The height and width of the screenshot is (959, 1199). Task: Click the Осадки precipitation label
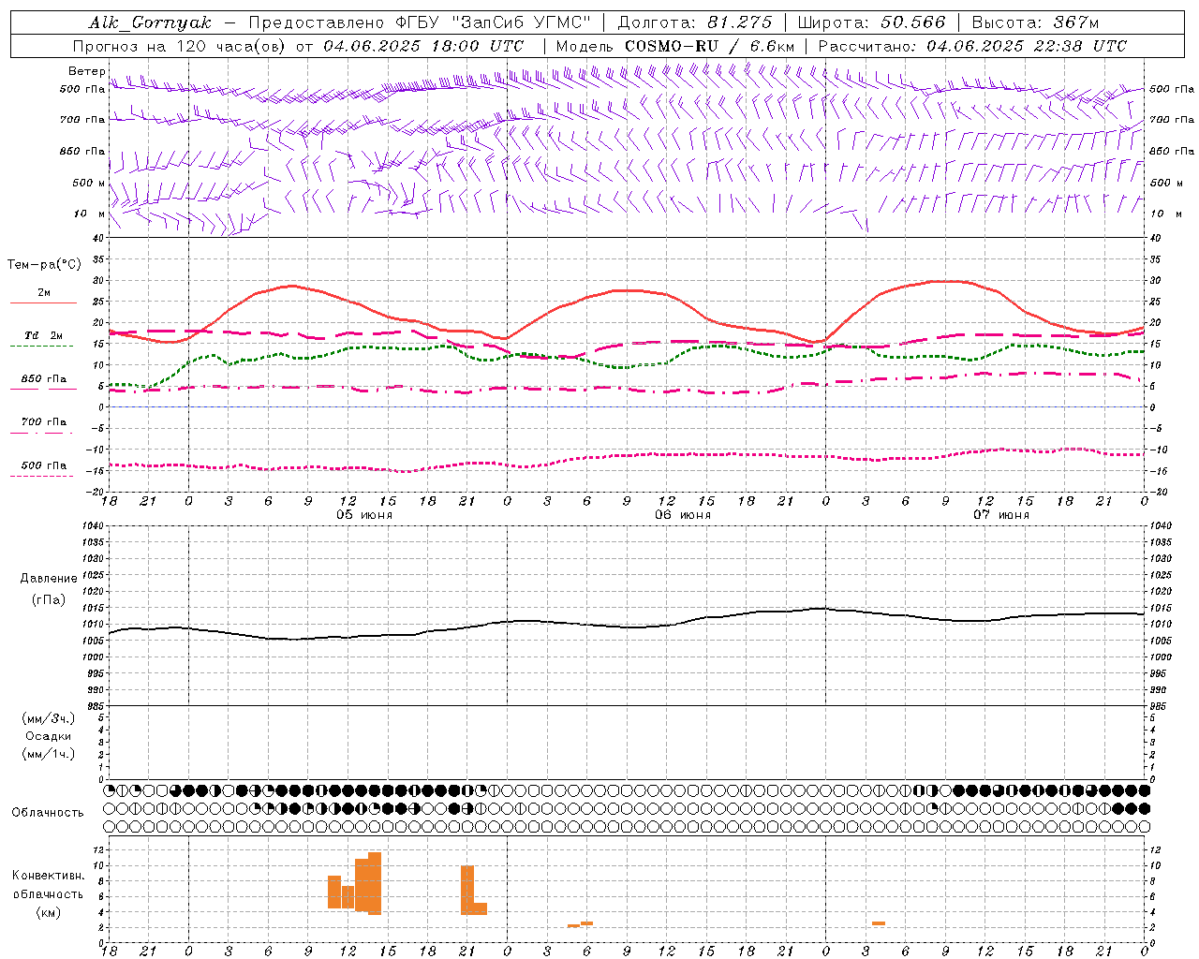[x=49, y=736]
